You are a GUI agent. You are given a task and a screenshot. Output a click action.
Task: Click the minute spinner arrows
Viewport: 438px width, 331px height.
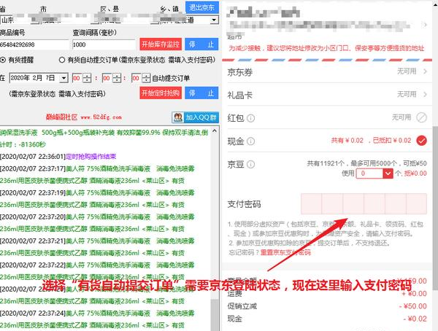click(117, 78)
